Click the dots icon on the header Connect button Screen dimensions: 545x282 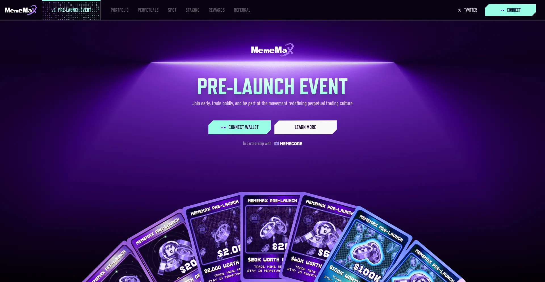502,10
